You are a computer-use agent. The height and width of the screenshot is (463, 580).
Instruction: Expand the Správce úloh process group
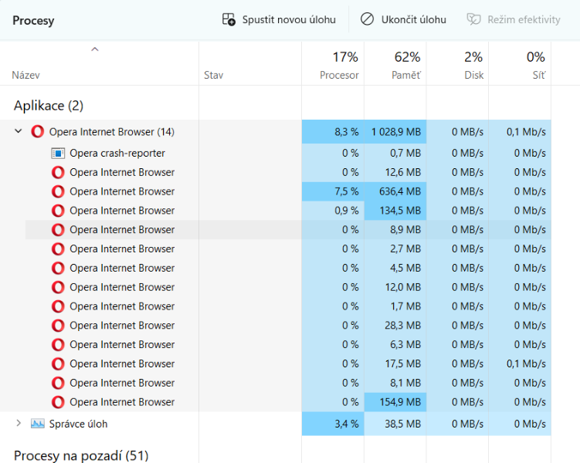coord(18,423)
